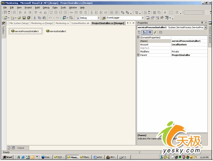Click the Class View toolbar icon
This screenshot has width=213, height=161.
tap(167, 18)
